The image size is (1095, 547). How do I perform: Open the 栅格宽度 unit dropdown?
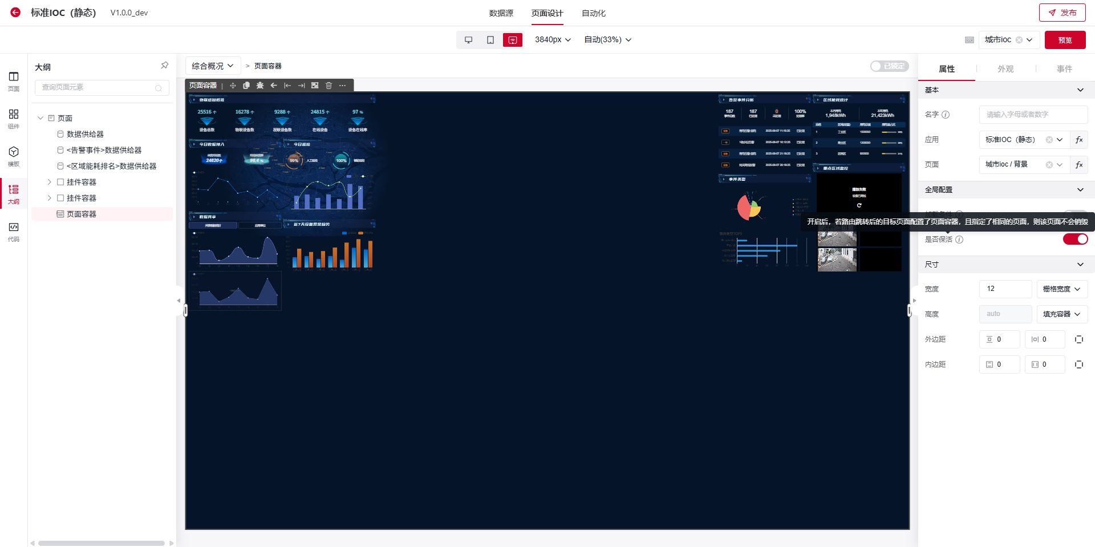pos(1061,289)
